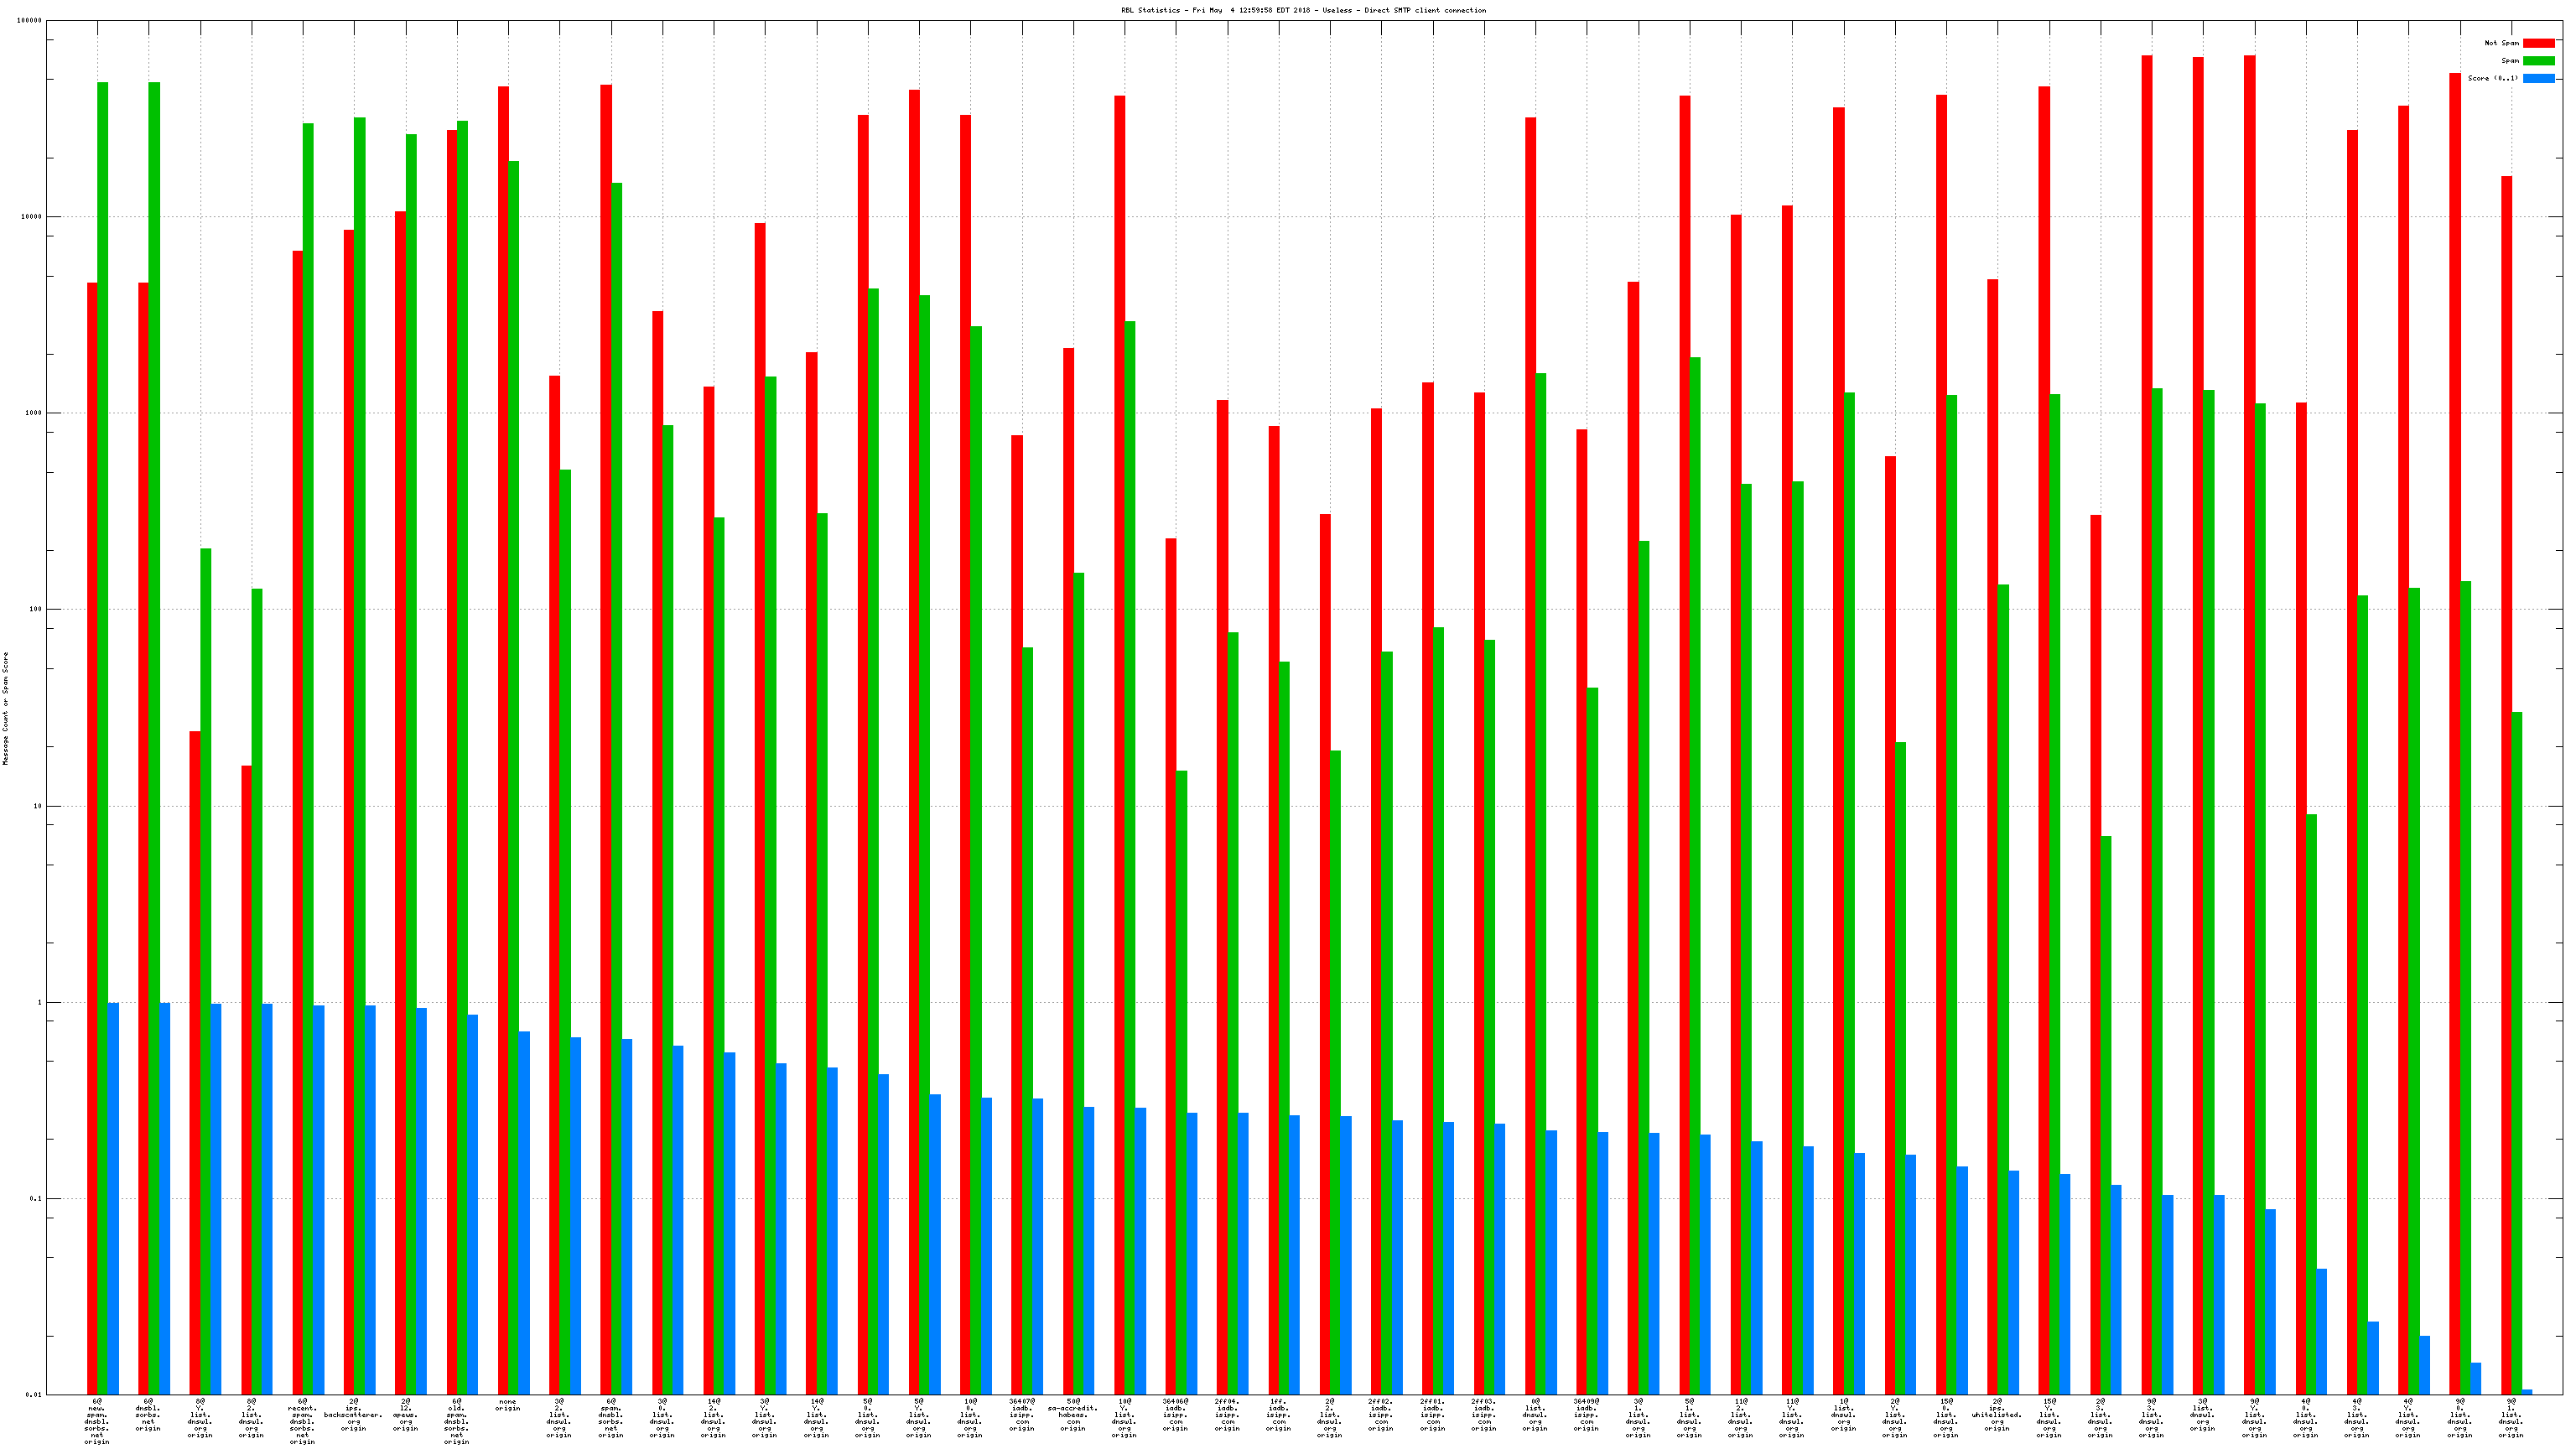Click the 0.01 y-axis tick label
The image size is (2576, 1449).
[x=34, y=1394]
